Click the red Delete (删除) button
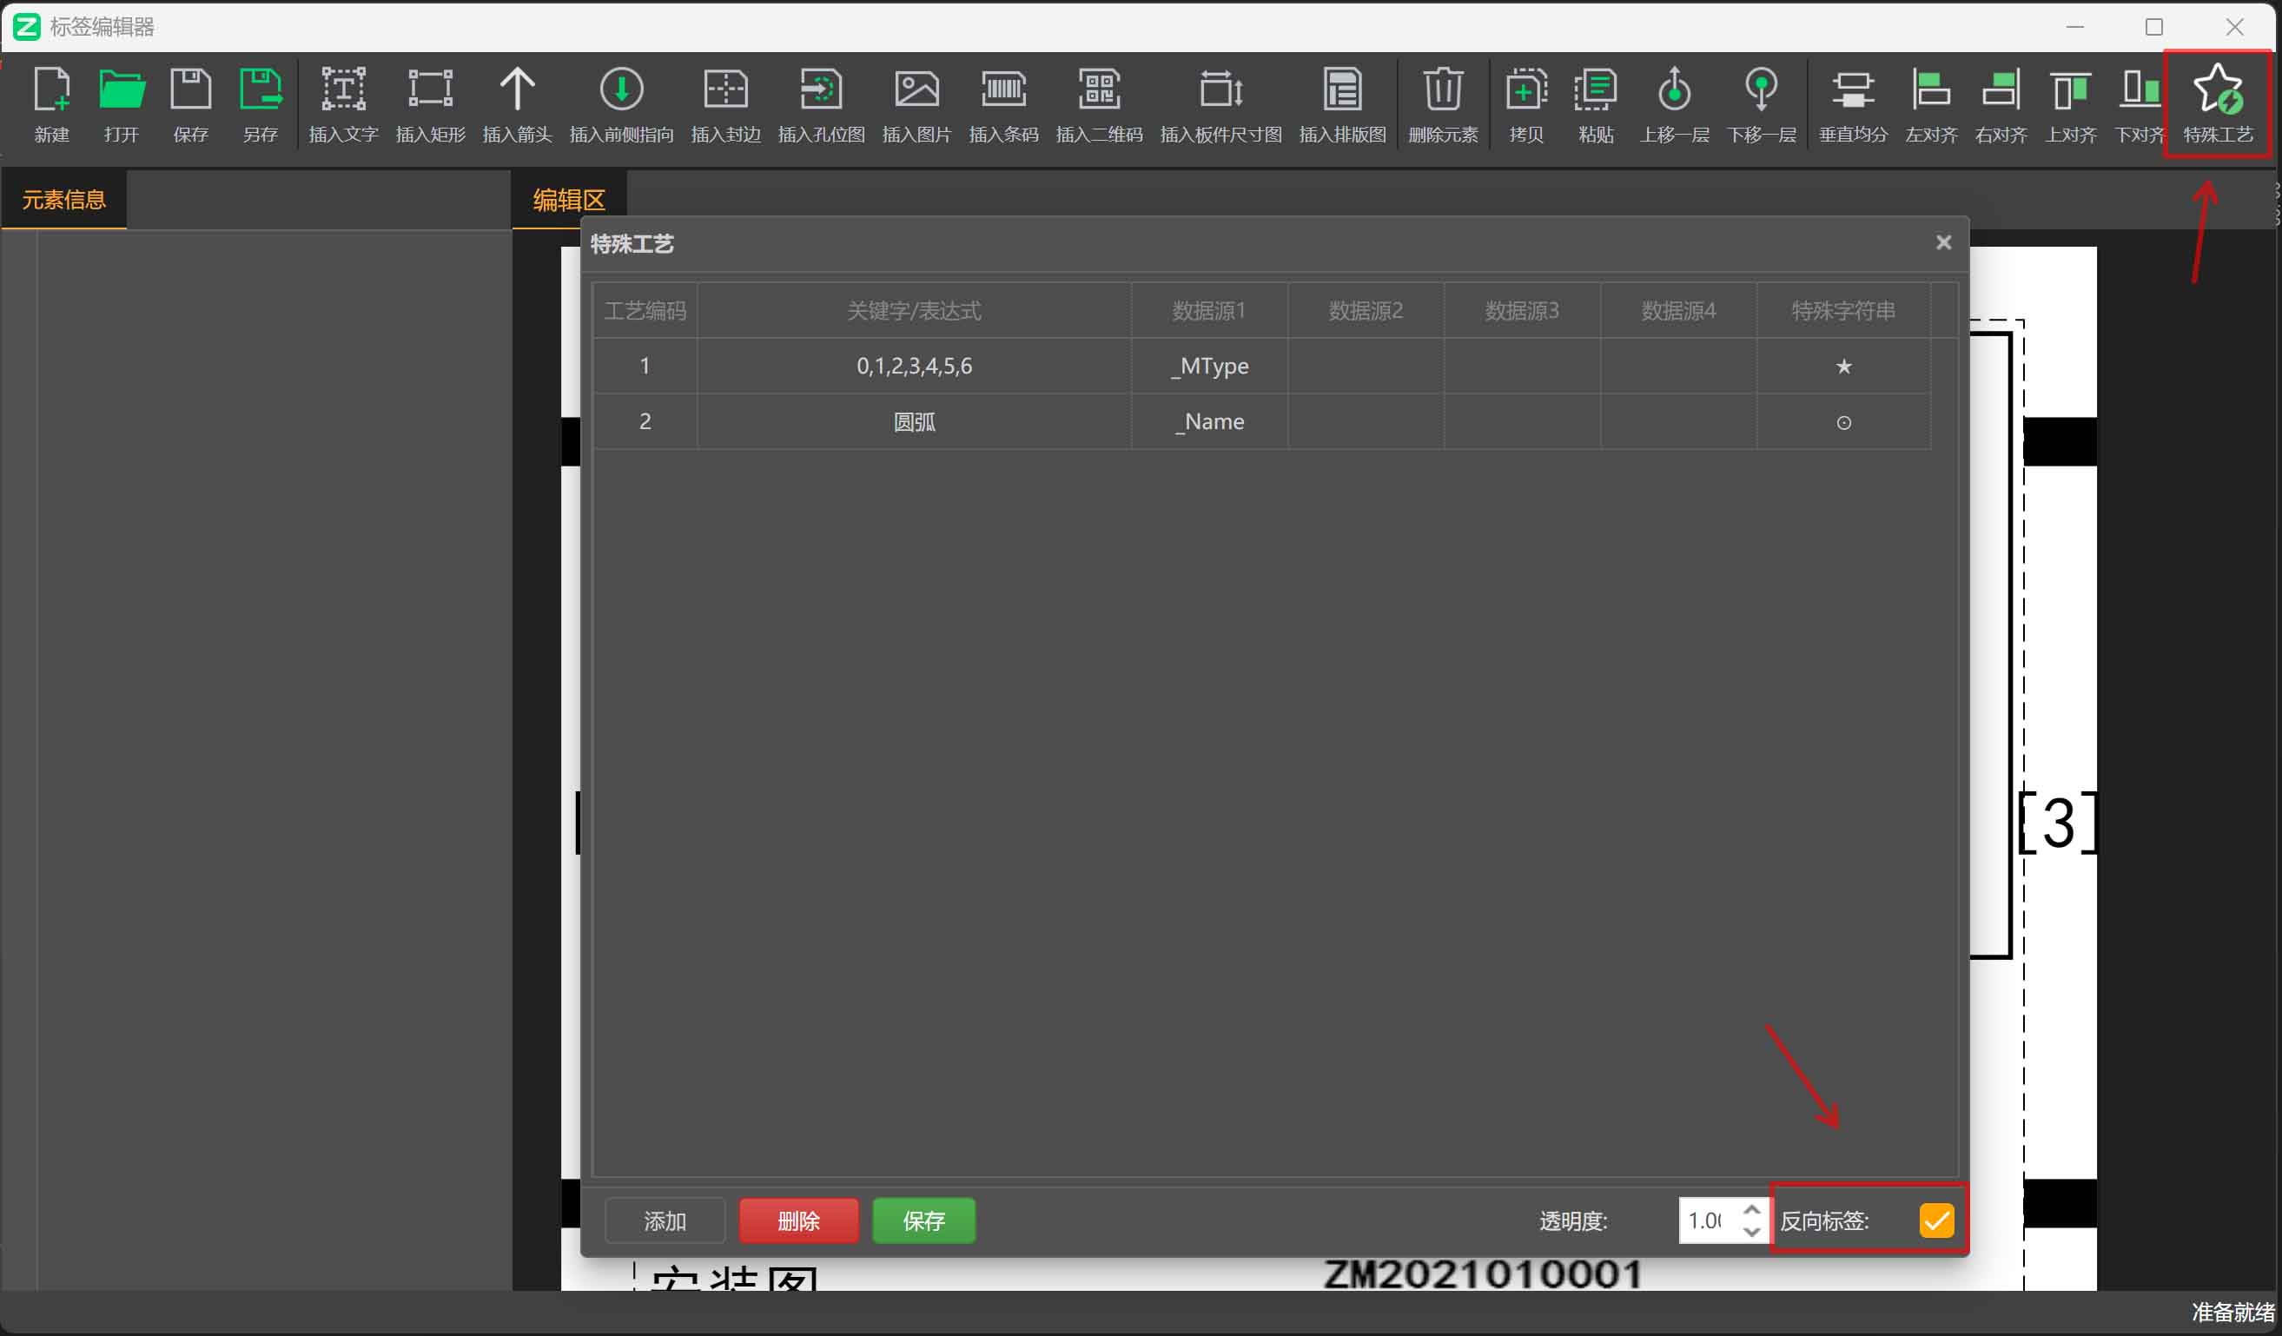The image size is (2282, 1336). click(797, 1220)
